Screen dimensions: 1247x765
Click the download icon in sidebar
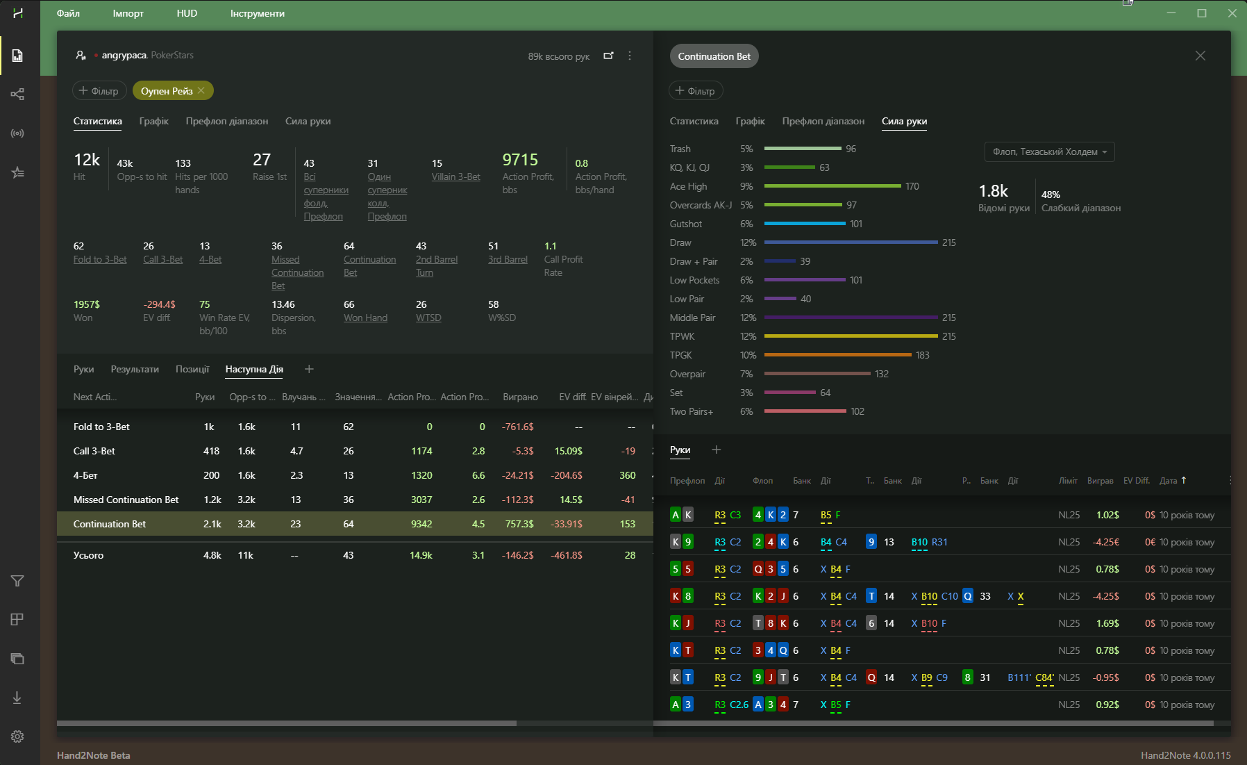click(x=17, y=698)
